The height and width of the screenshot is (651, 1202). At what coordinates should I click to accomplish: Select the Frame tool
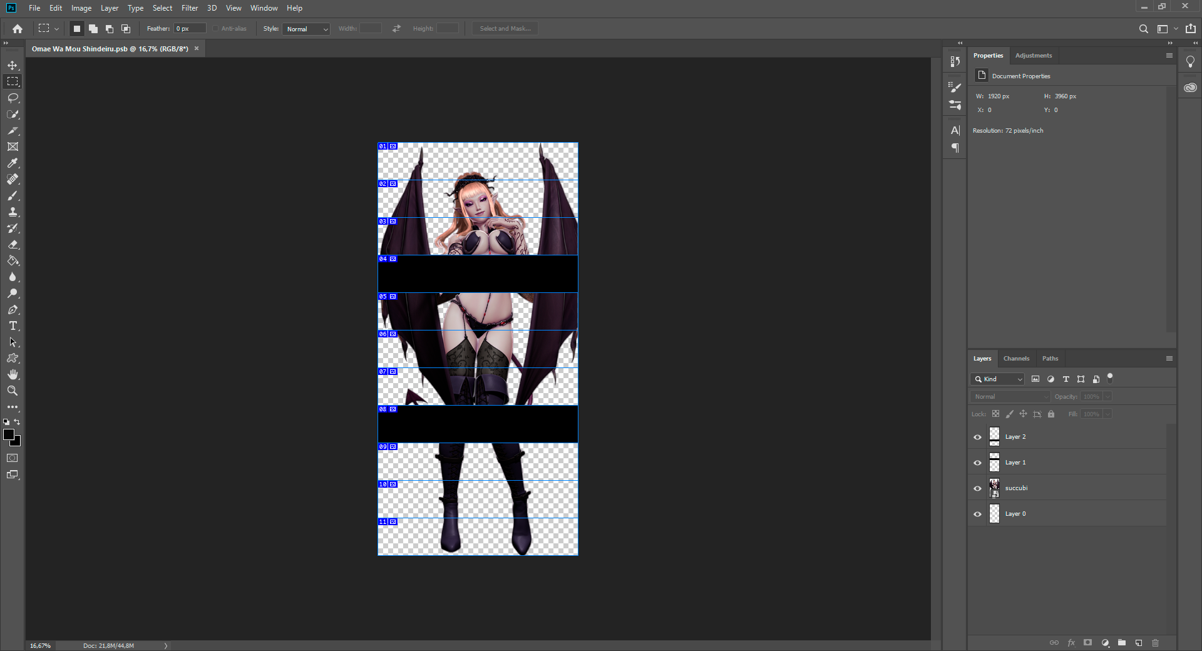(x=13, y=146)
